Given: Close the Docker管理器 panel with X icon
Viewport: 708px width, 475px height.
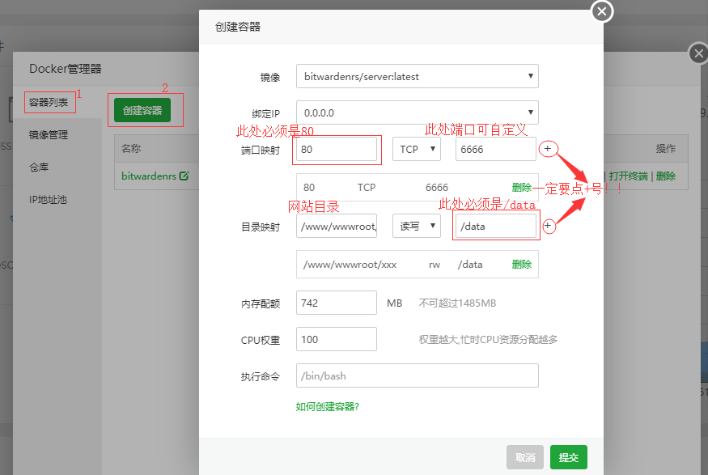Looking at the screenshot, I should (x=698, y=54).
